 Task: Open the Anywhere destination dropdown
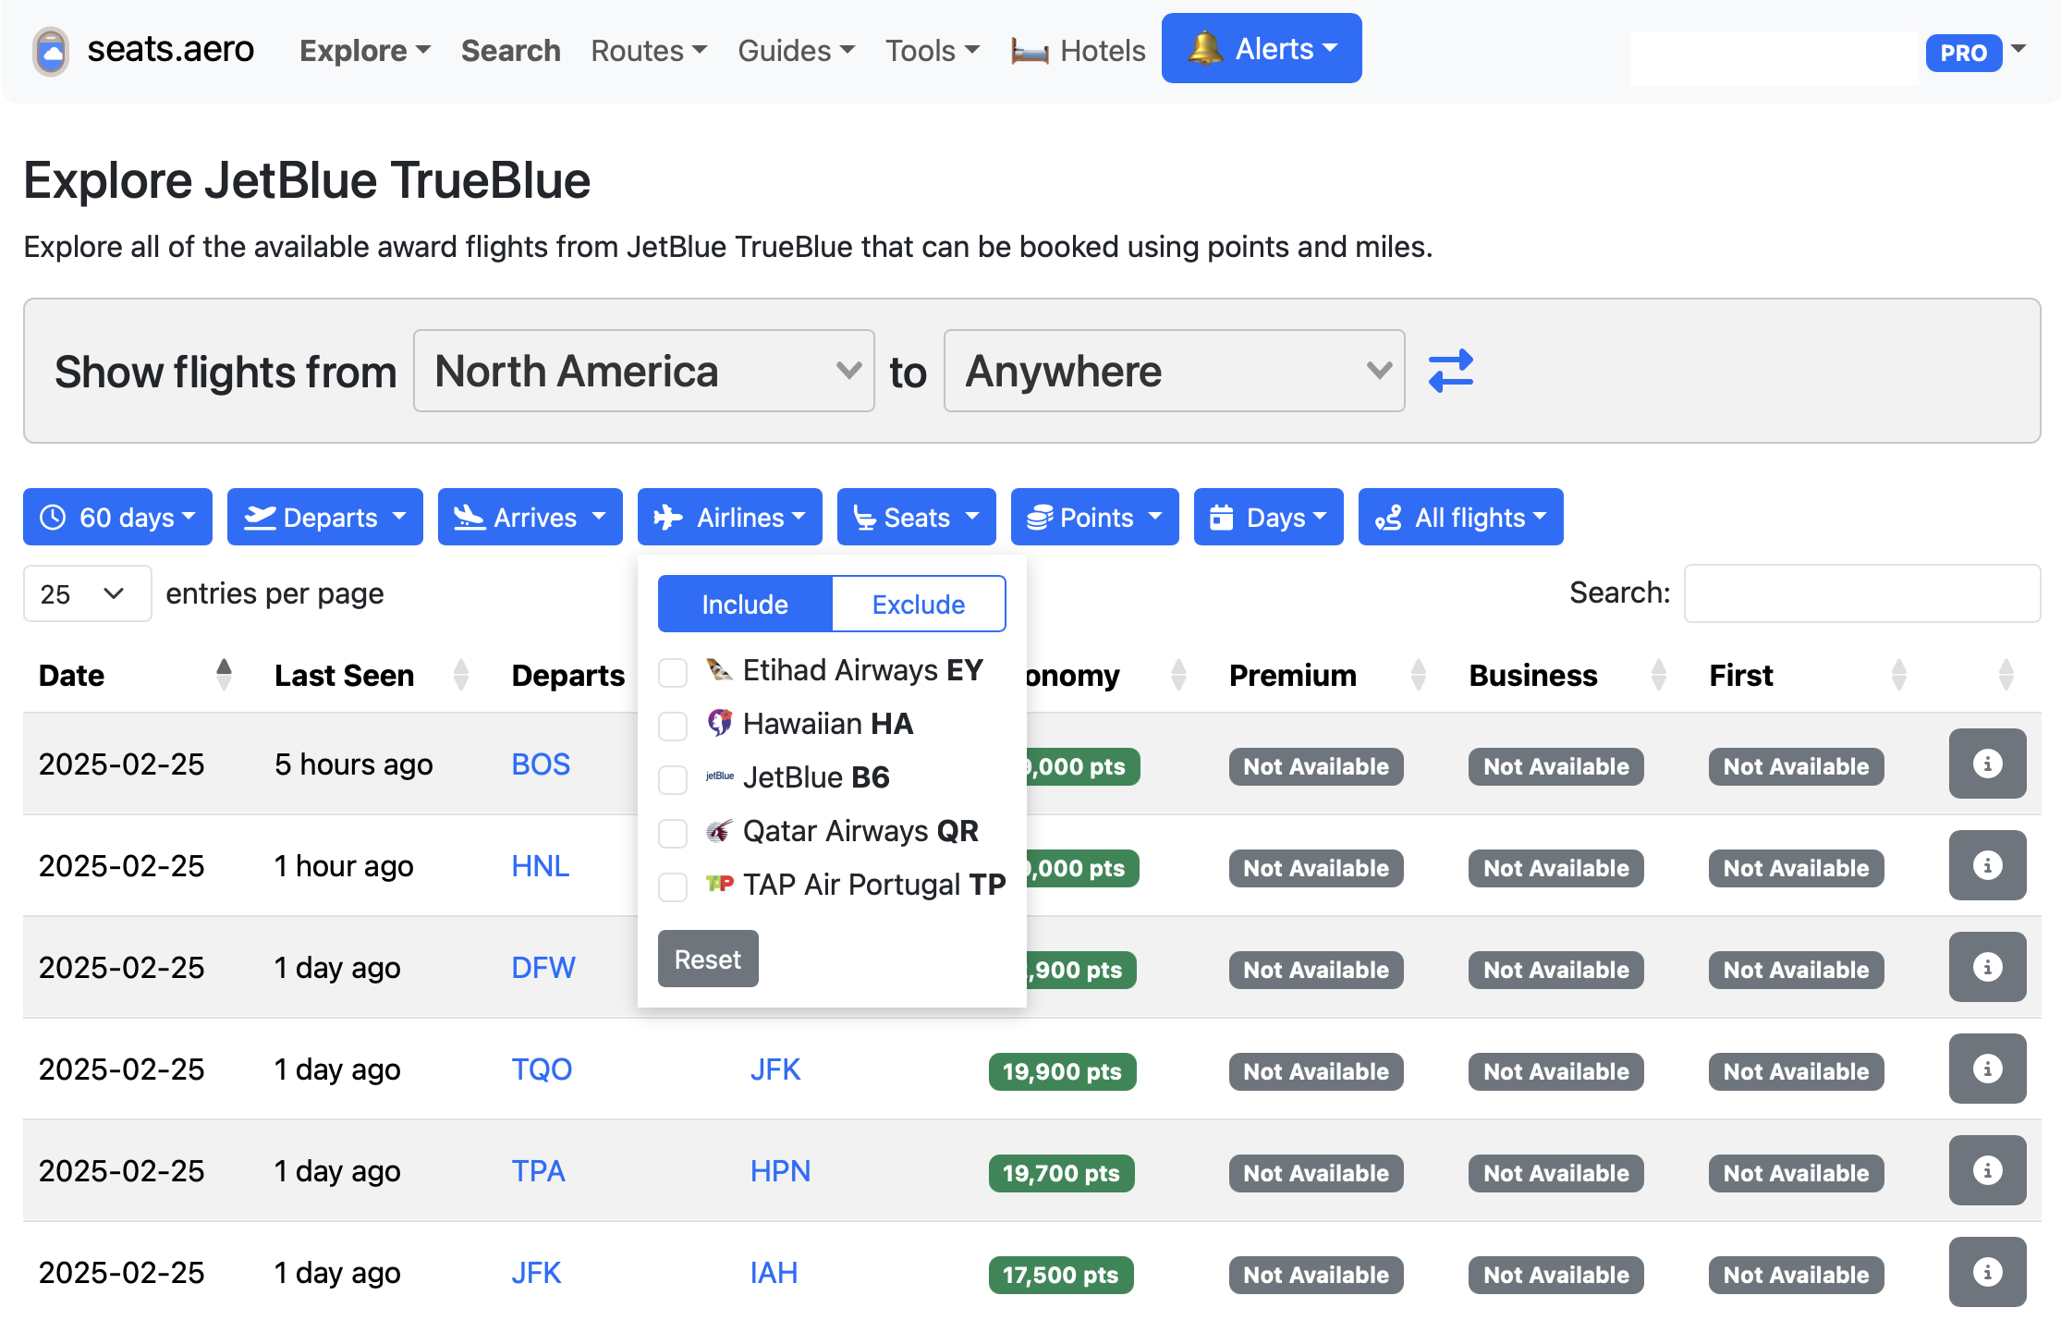(1174, 371)
